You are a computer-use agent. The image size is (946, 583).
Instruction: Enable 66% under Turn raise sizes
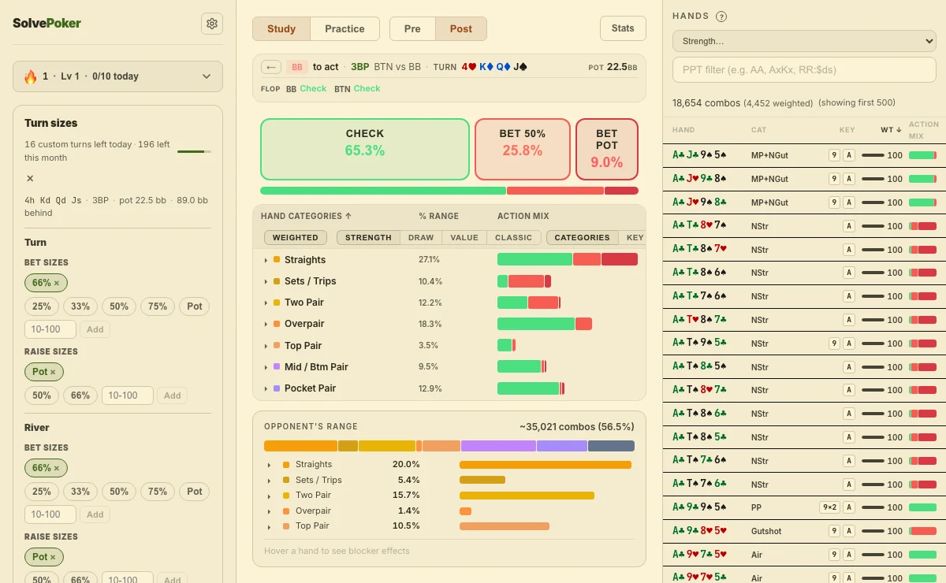80,395
